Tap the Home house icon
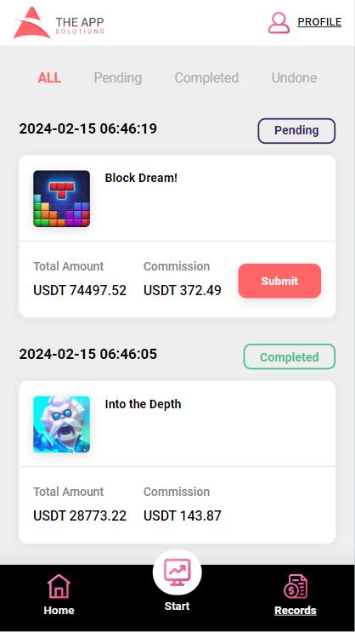355x632 pixels. (59, 586)
